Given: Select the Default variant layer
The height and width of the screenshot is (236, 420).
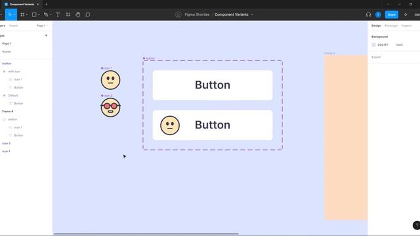Looking at the screenshot, I should click(x=13, y=96).
